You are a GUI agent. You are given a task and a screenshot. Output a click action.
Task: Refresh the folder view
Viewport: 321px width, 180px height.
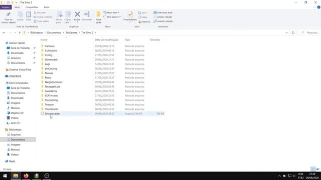(293, 32)
